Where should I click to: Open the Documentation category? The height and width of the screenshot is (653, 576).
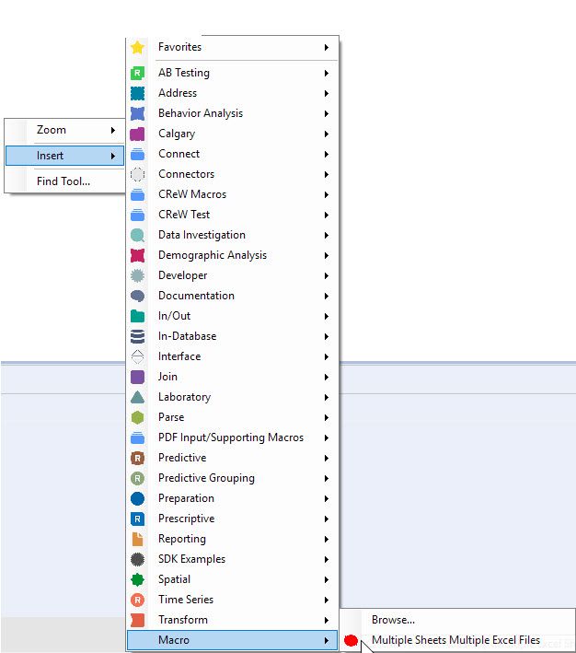232,296
